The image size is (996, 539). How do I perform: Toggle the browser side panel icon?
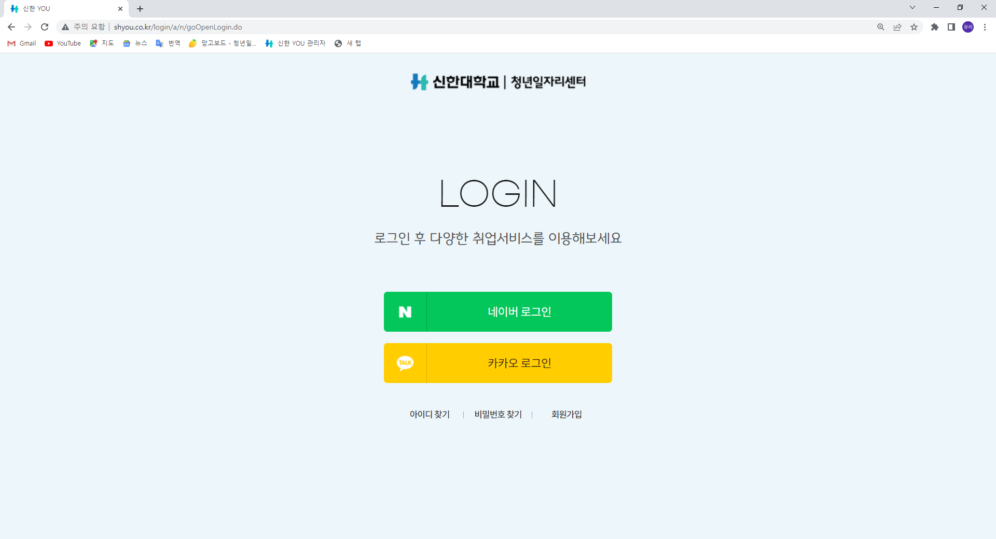coord(951,27)
